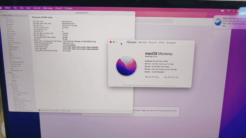The width and height of the screenshot is (246, 138).
Task: Switch to the Màn hình tab
Action: 142,43
